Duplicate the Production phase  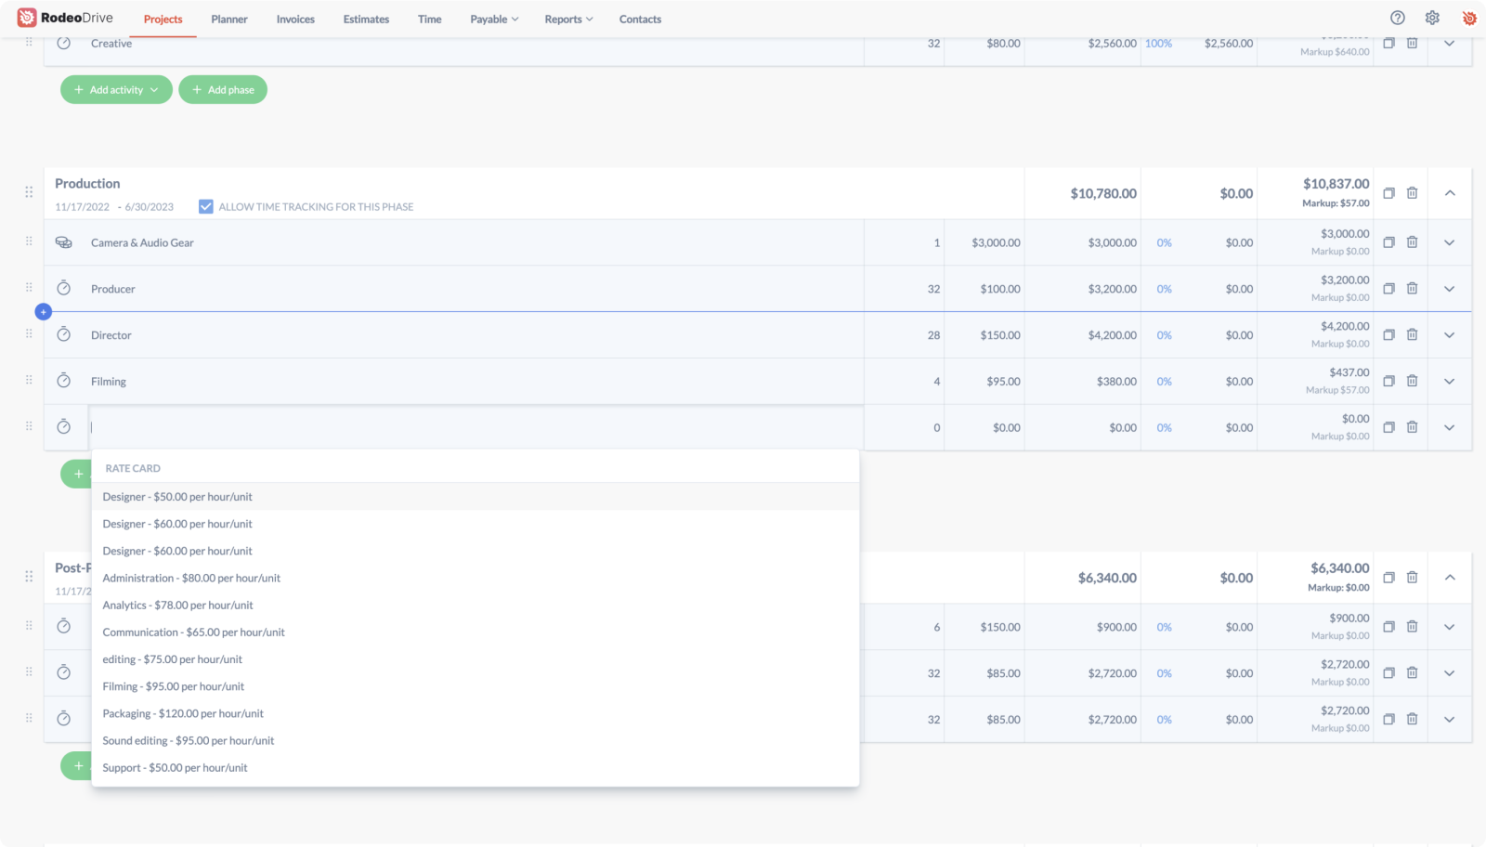click(1388, 193)
